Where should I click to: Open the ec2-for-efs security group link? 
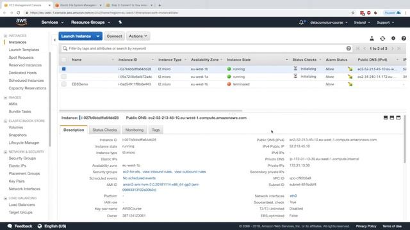click(x=131, y=172)
